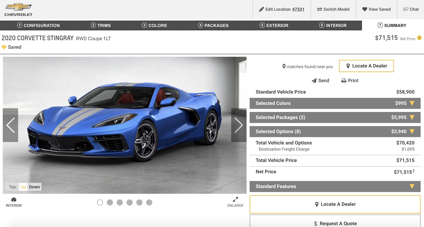Select the sixth image carousel dot

[149, 202]
